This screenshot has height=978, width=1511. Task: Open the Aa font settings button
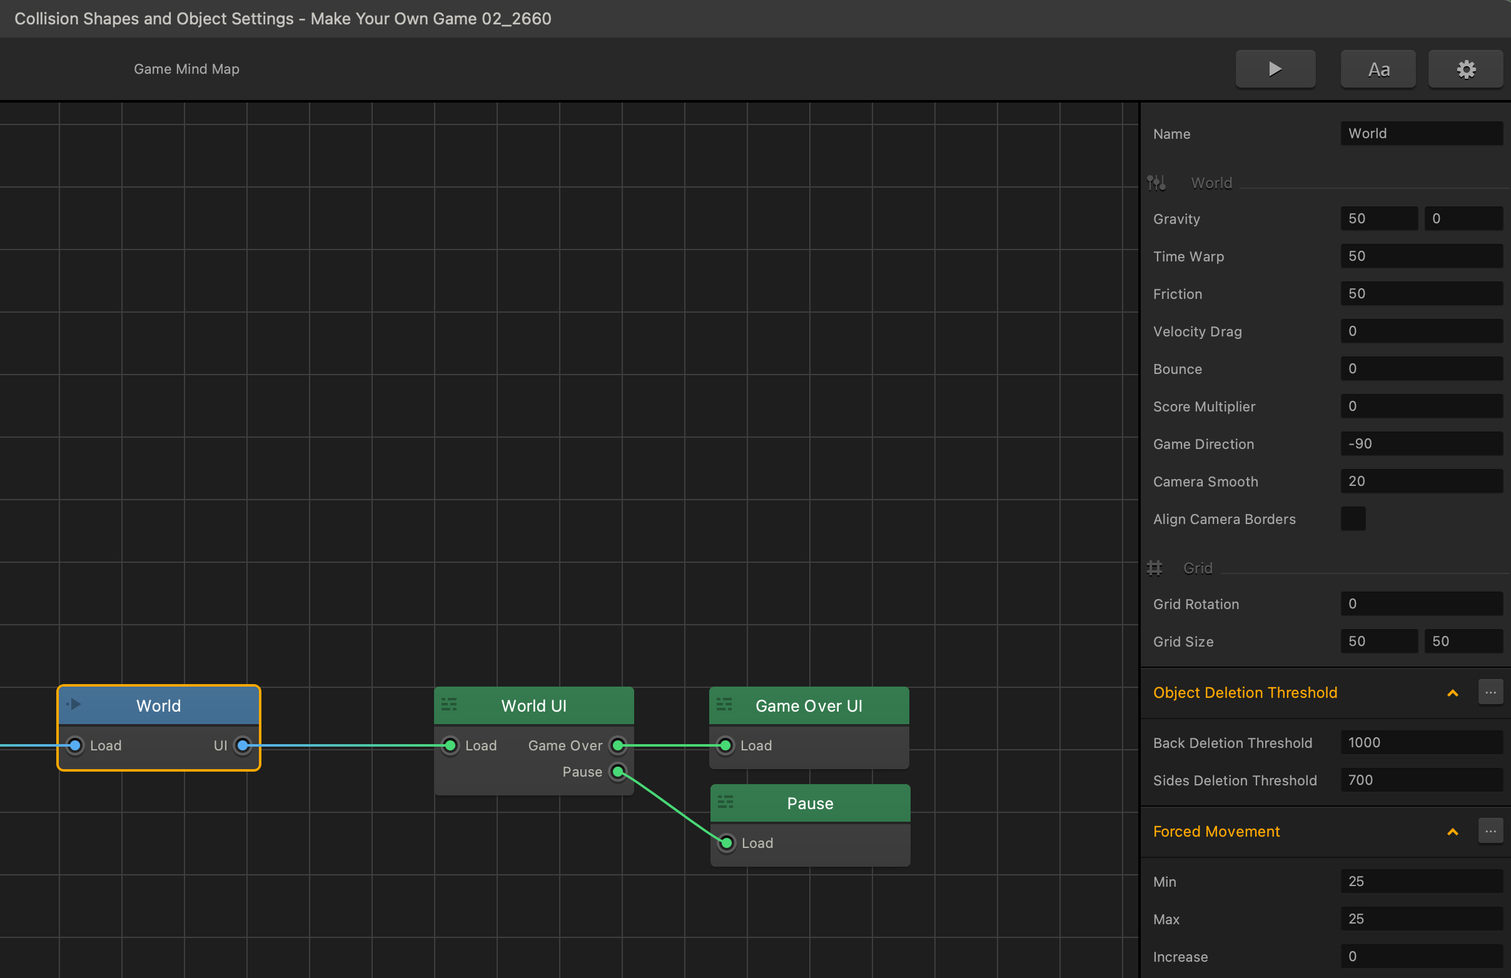pos(1378,69)
